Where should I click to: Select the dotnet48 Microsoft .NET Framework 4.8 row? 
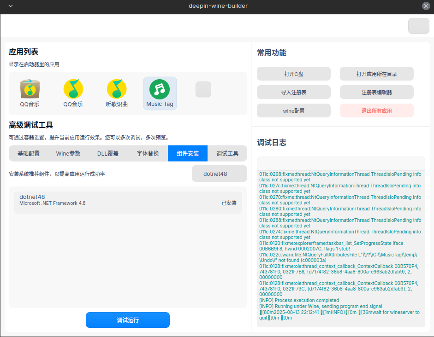click(128, 203)
